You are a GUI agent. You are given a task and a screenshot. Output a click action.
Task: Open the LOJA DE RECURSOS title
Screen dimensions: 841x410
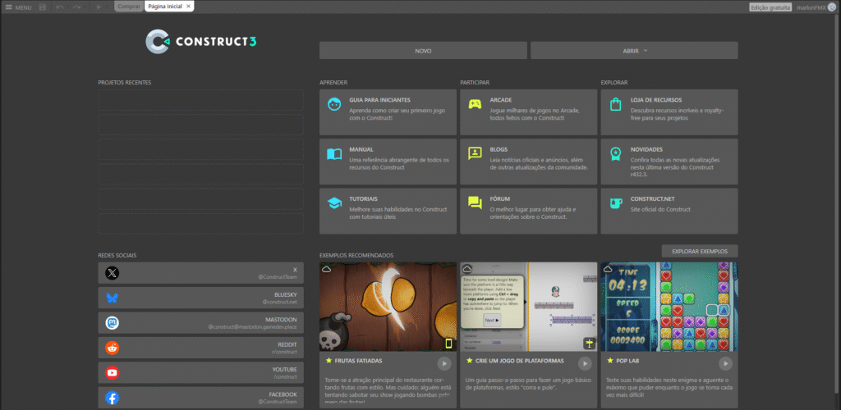pos(656,100)
